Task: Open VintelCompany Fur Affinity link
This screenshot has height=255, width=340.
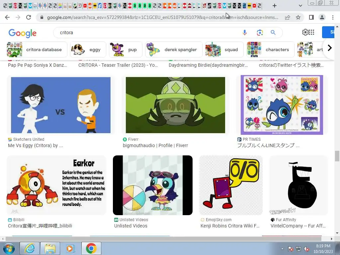Action: (x=298, y=226)
